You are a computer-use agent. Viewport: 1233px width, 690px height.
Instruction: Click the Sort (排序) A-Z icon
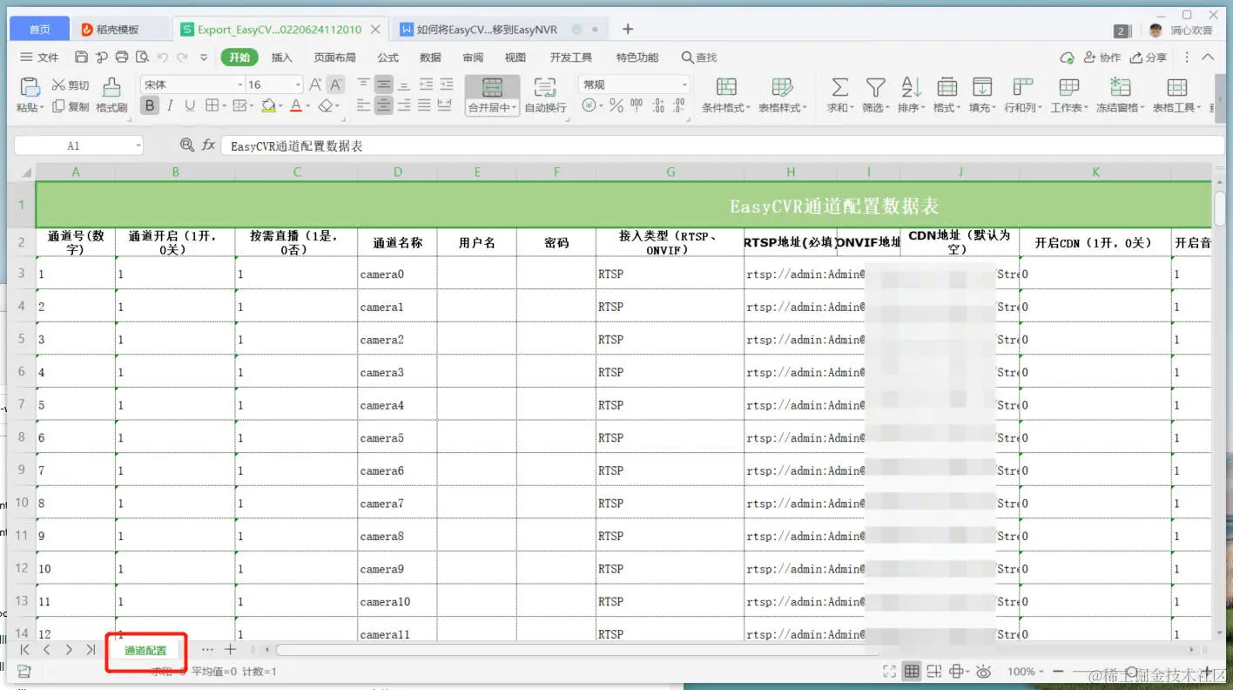(912, 87)
